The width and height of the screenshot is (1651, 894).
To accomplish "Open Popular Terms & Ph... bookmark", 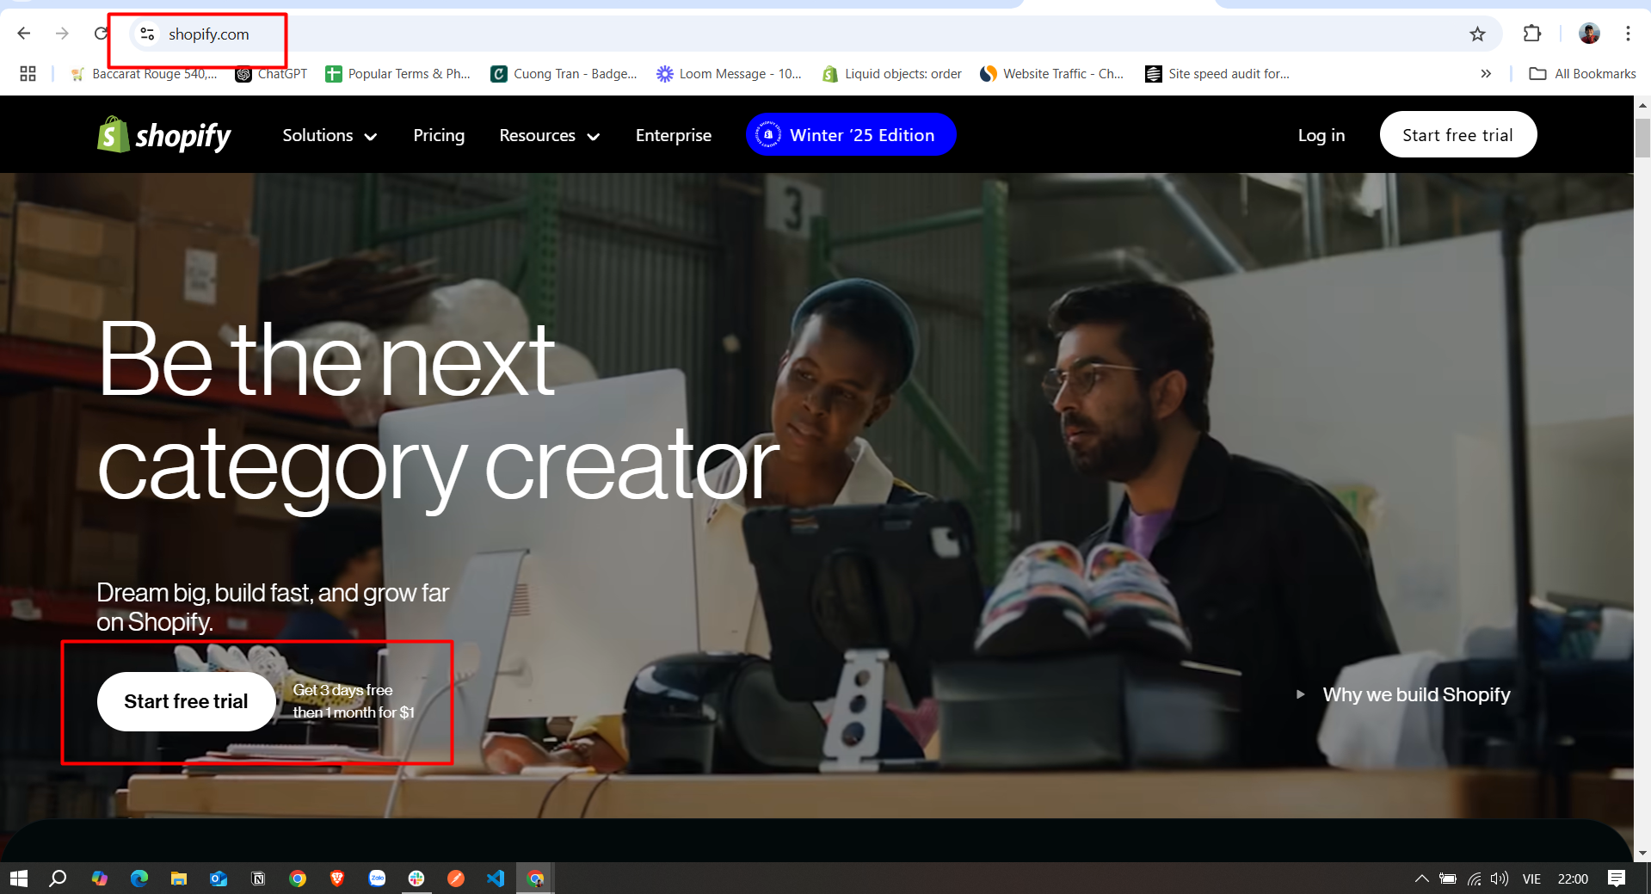I will [397, 74].
